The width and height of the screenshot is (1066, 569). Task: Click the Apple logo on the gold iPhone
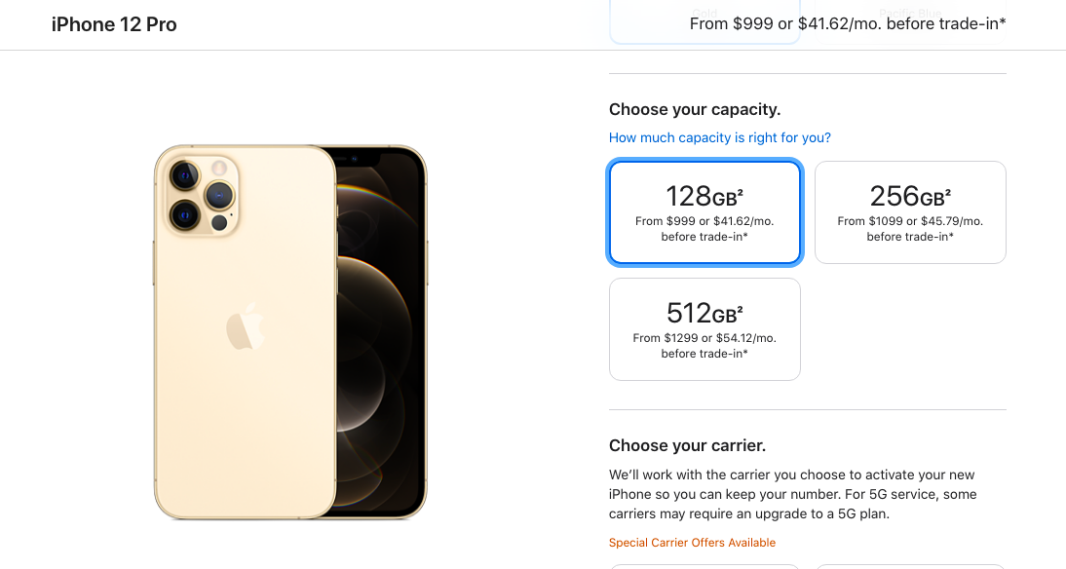pos(245,326)
